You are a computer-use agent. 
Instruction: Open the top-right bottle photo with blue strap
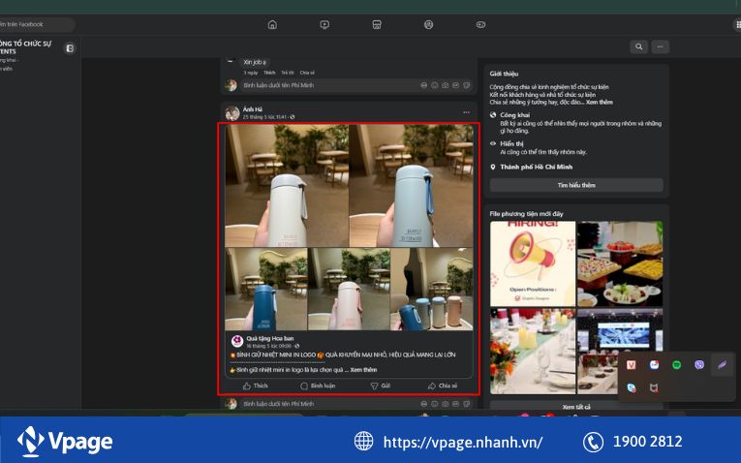point(411,186)
